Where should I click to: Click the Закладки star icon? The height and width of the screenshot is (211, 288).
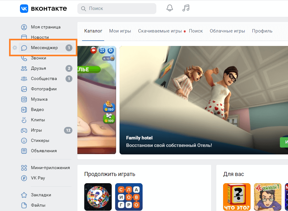24,195
